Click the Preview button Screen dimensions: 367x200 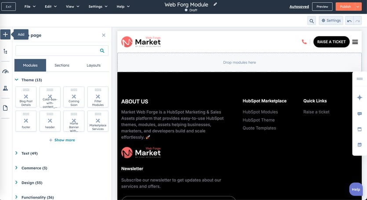click(x=322, y=7)
